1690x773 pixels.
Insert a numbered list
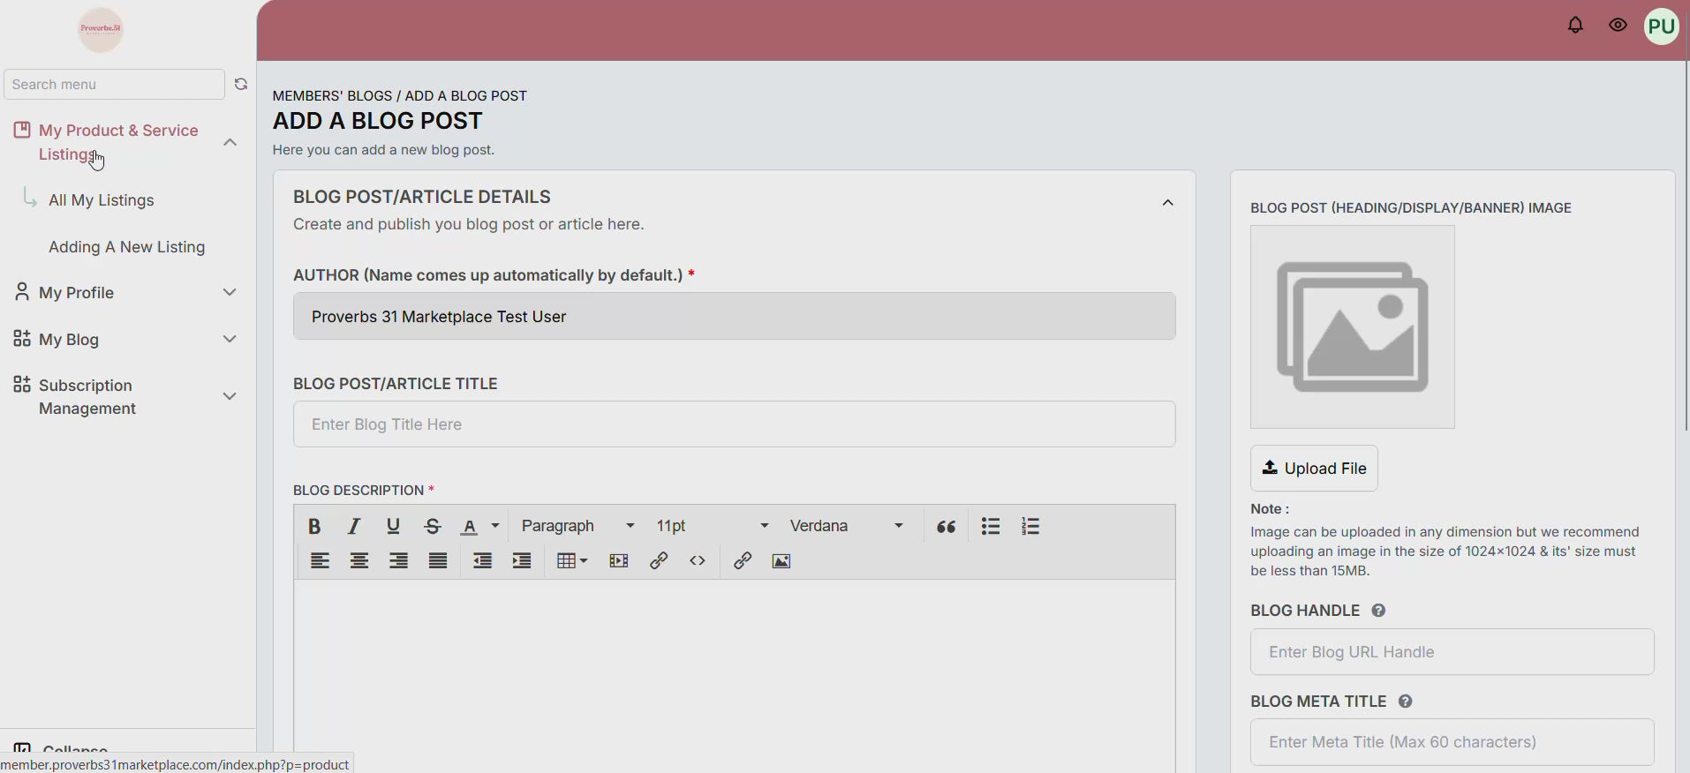[1030, 527]
